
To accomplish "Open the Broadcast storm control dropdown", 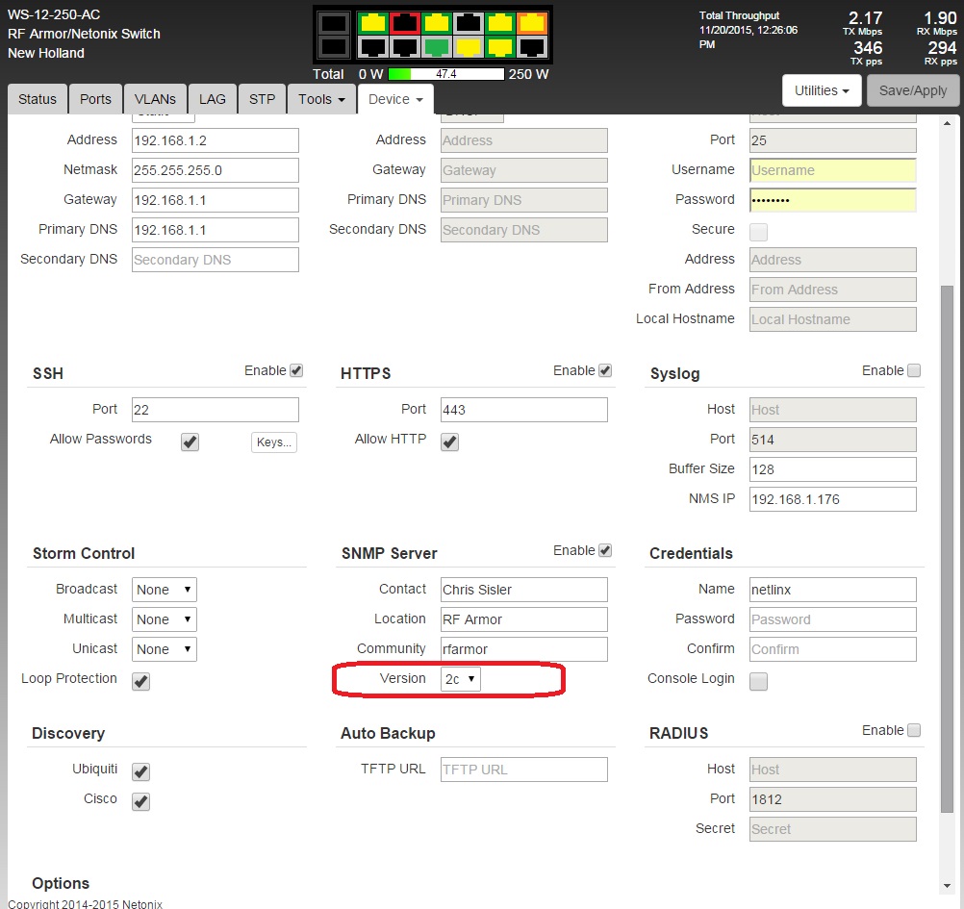I will (164, 590).
